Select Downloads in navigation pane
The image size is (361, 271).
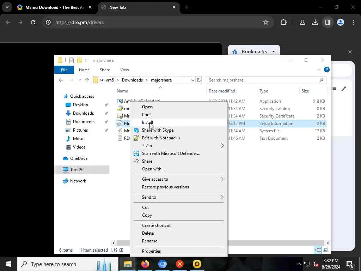click(x=83, y=113)
